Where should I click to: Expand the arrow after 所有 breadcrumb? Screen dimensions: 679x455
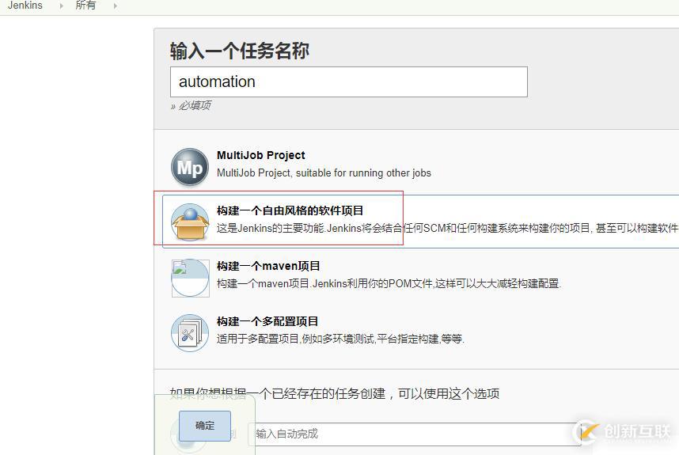(x=116, y=6)
